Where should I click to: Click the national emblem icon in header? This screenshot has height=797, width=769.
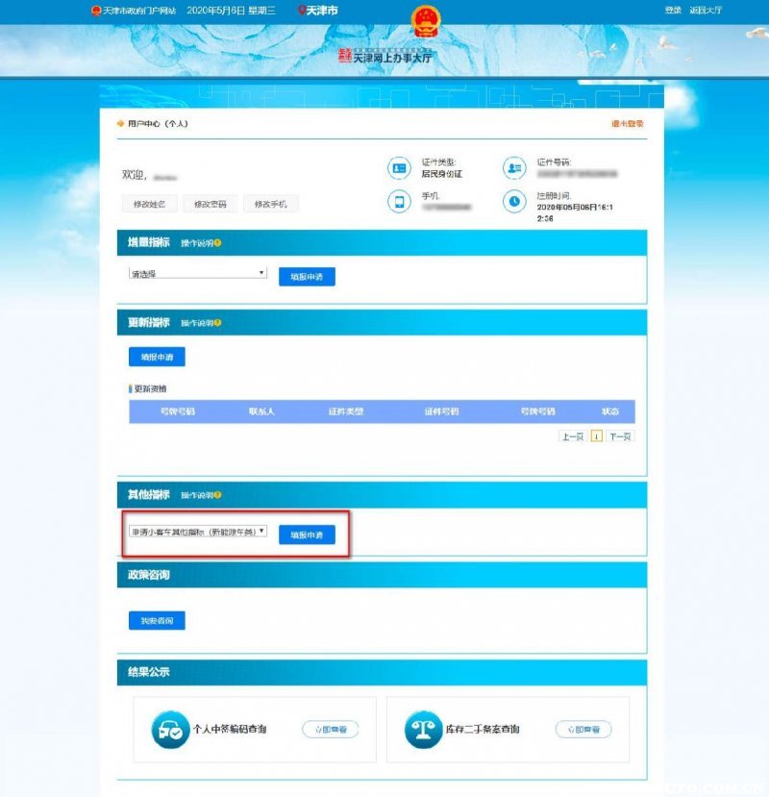(424, 20)
